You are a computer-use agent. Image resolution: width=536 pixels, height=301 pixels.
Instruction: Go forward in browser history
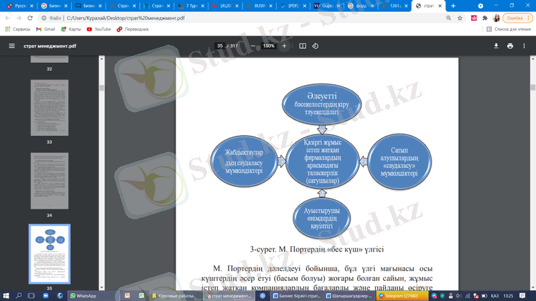(19, 18)
